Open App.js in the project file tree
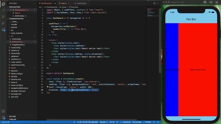 13,68
